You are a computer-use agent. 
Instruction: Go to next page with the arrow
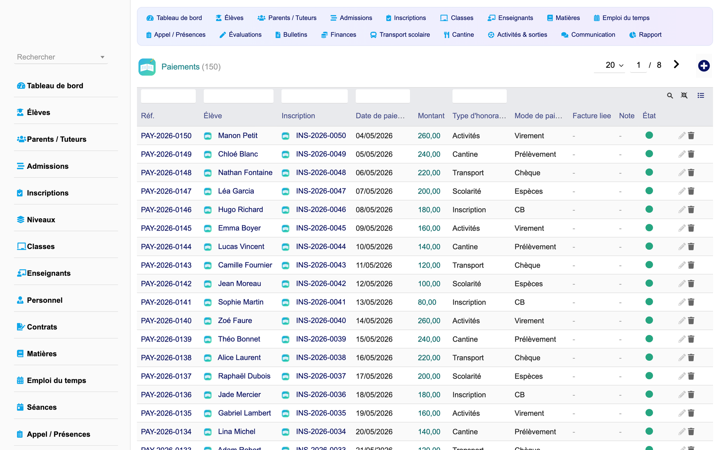[676, 64]
